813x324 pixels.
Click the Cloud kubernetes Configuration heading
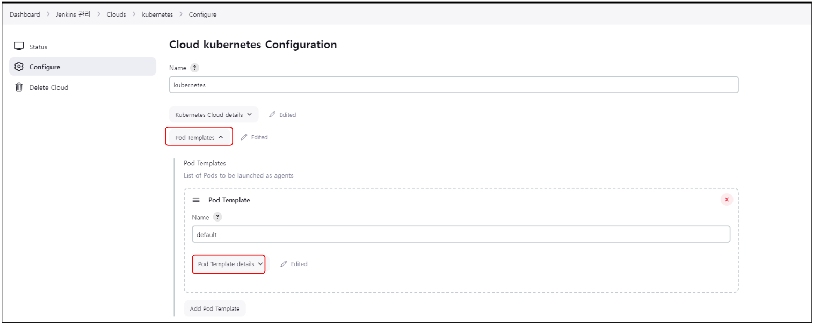point(253,45)
